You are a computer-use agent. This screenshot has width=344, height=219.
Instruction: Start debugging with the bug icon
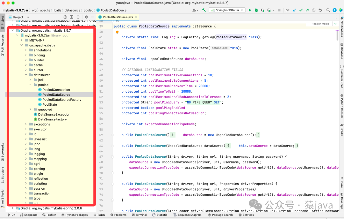[256, 10]
